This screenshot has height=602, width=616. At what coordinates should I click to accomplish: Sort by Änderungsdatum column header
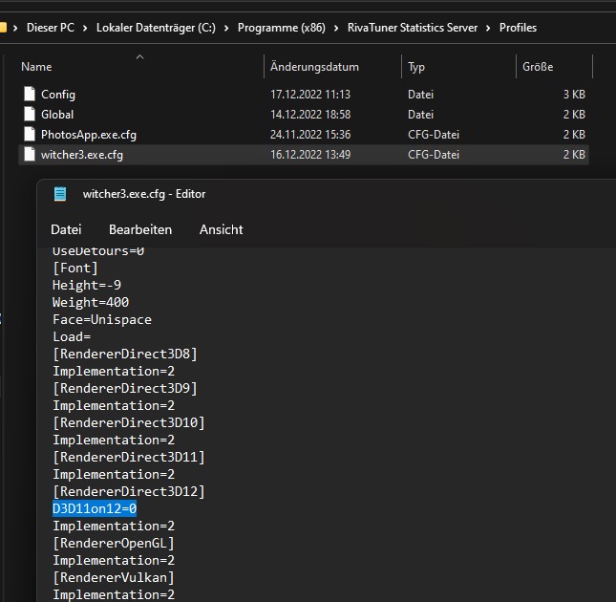click(314, 67)
